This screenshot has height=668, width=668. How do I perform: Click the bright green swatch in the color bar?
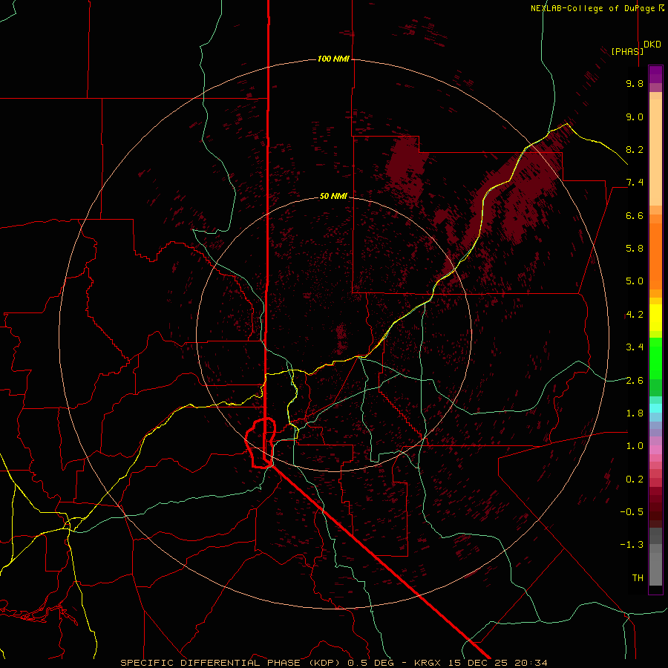pos(655,358)
